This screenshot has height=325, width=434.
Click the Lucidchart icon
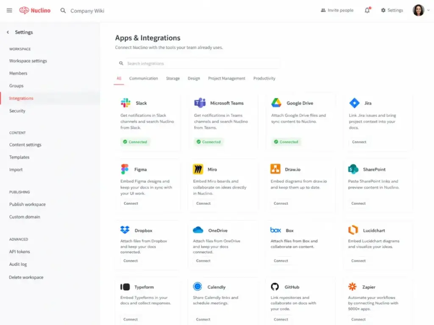[353, 230]
